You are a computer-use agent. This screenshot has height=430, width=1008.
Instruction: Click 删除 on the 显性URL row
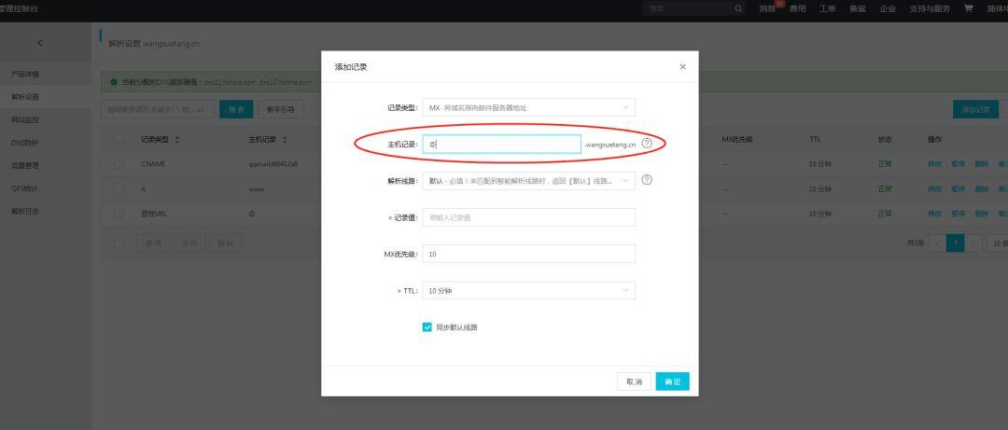point(982,214)
